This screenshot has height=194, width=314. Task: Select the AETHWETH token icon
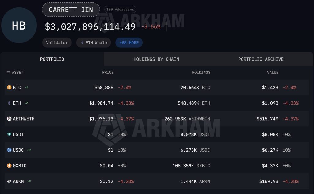pos(9,119)
